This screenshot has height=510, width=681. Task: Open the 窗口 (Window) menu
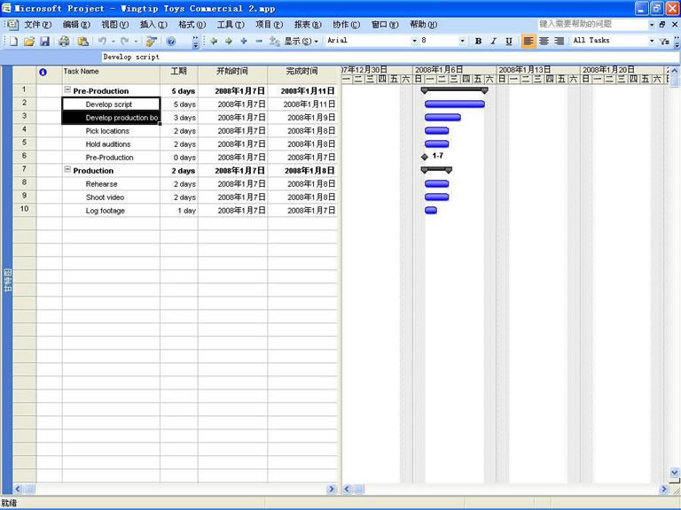click(x=385, y=25)
